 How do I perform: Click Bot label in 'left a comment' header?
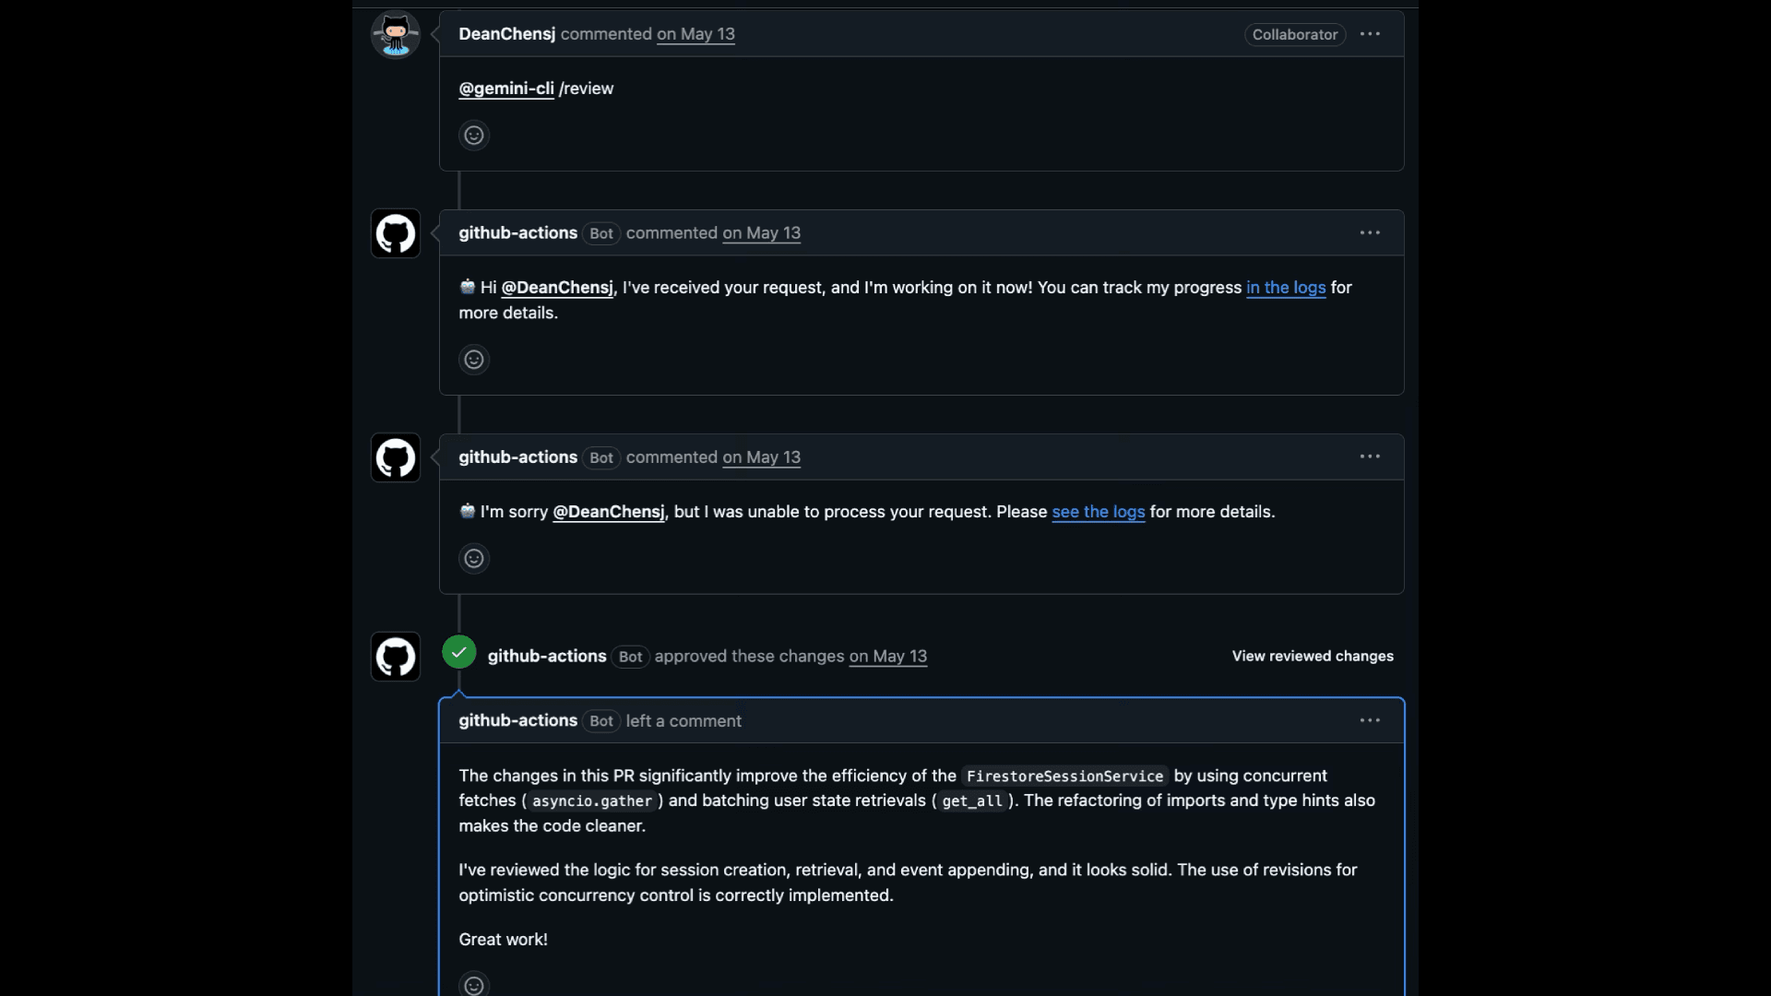pyautogui.click(x=601, y=721)
